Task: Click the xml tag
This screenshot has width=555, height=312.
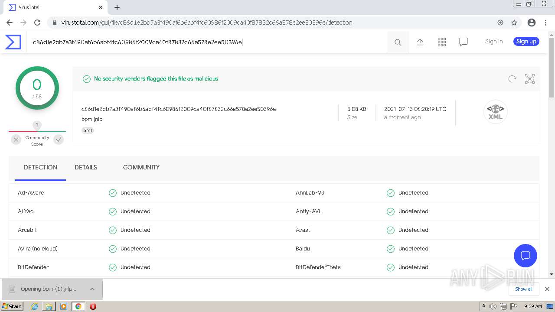Action: click(x=88, y=130)
